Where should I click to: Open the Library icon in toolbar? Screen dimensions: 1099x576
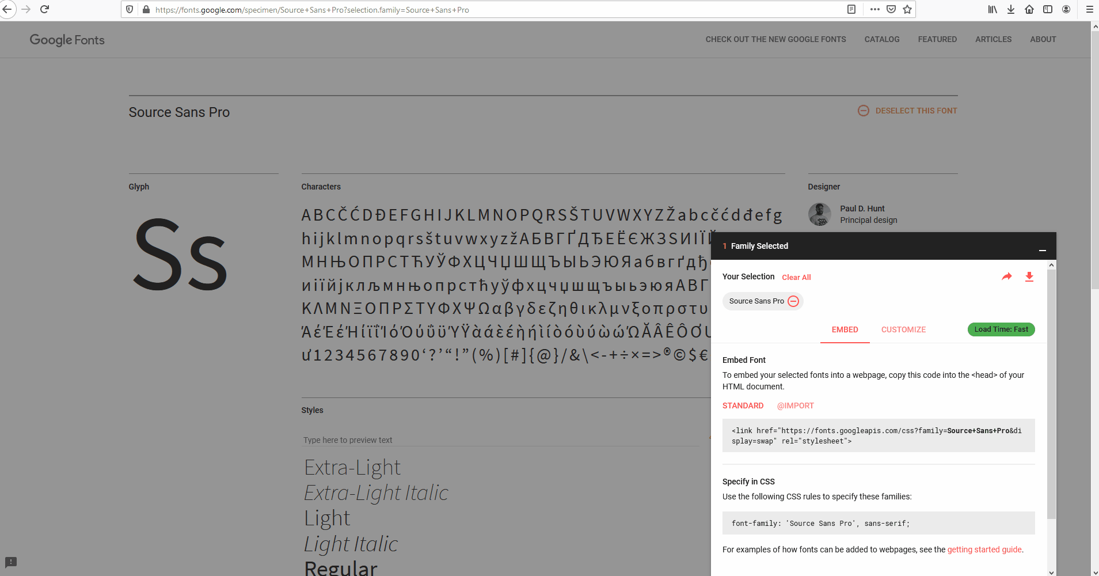point(992,9)
